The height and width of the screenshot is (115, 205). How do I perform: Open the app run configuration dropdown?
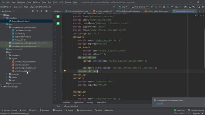[x=123, y=7]
